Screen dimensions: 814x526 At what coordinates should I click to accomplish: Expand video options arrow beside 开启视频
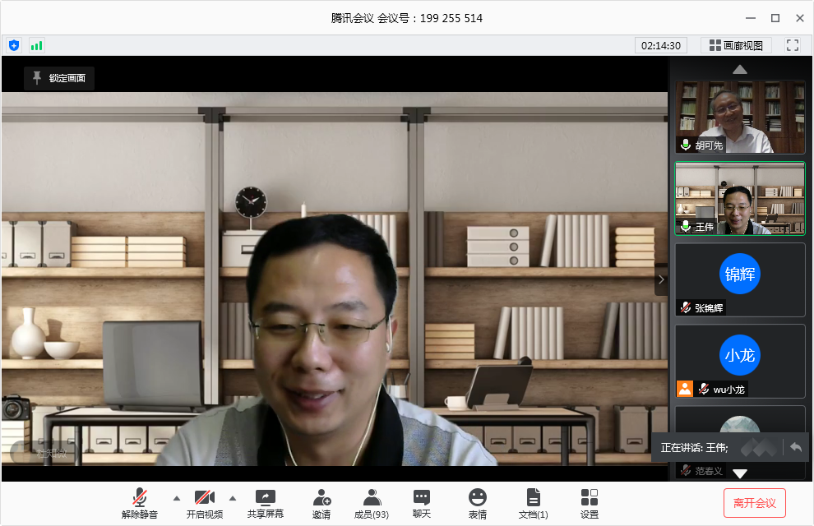coord(232,498)
